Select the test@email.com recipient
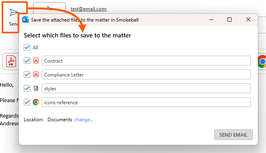Viewport: 266px width, 153px height. [x=89, y=9]
